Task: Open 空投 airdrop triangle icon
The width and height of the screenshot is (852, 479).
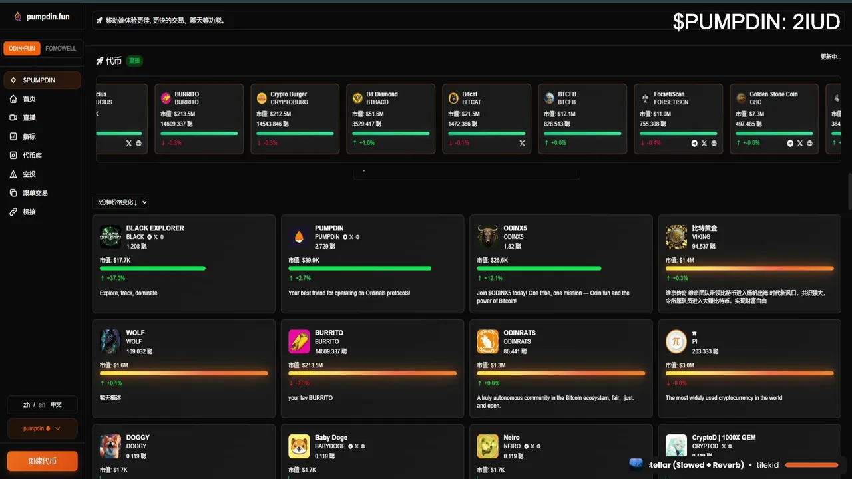Action: 13,174
